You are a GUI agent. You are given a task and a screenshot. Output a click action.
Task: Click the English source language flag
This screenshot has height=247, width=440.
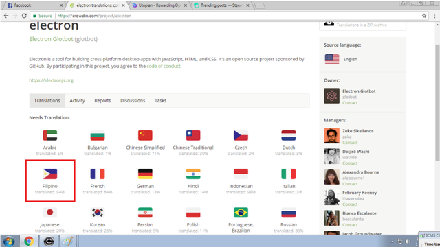[332, 59]
